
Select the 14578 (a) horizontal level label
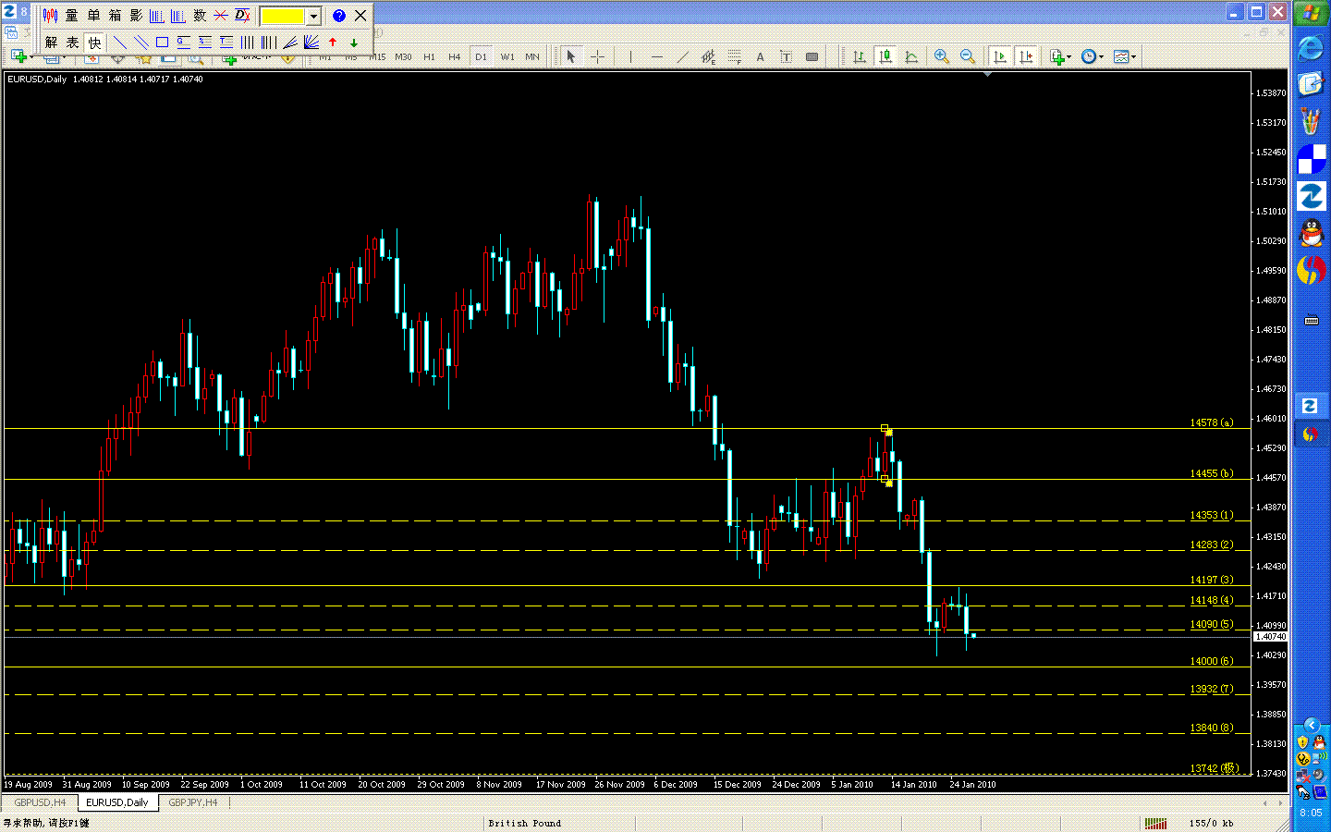[x=1212, y=422]
